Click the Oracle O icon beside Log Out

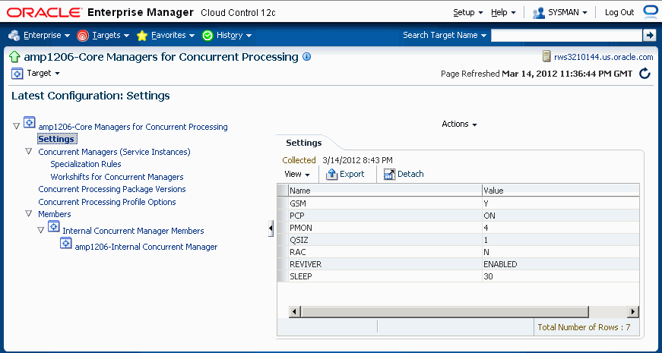click(651, 11)
